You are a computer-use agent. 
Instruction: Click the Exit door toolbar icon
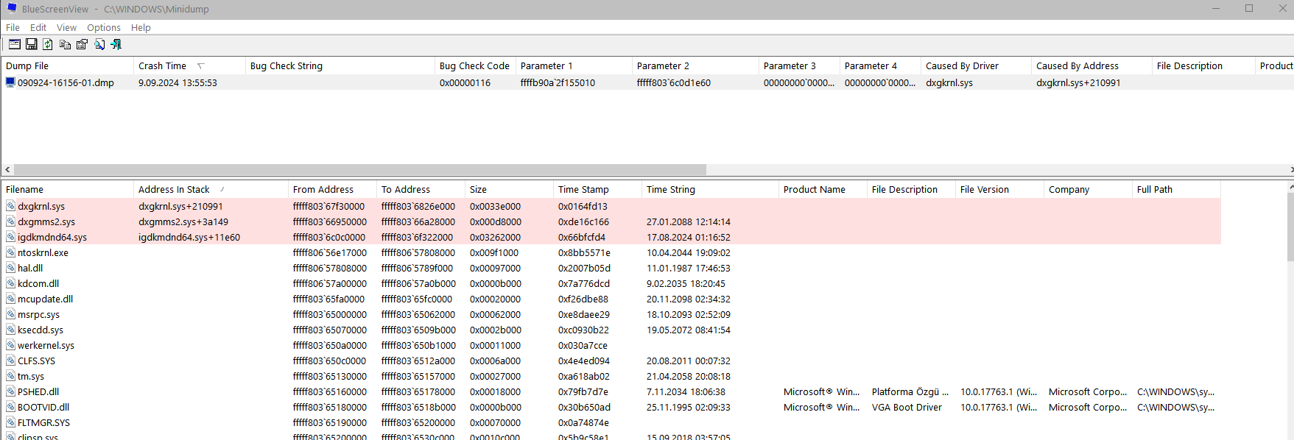click(116, 45)
